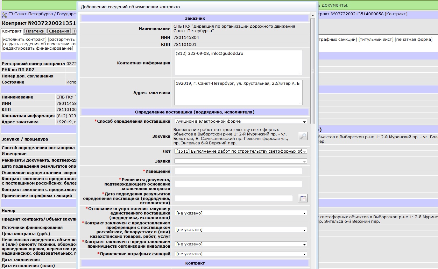Open the empty Заявка dropdown
The width and height of the screenshot is (438, 269).
[x=241, y=161]
